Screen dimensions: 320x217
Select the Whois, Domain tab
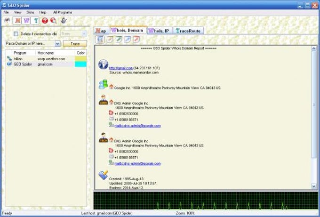tap(128, 30)
